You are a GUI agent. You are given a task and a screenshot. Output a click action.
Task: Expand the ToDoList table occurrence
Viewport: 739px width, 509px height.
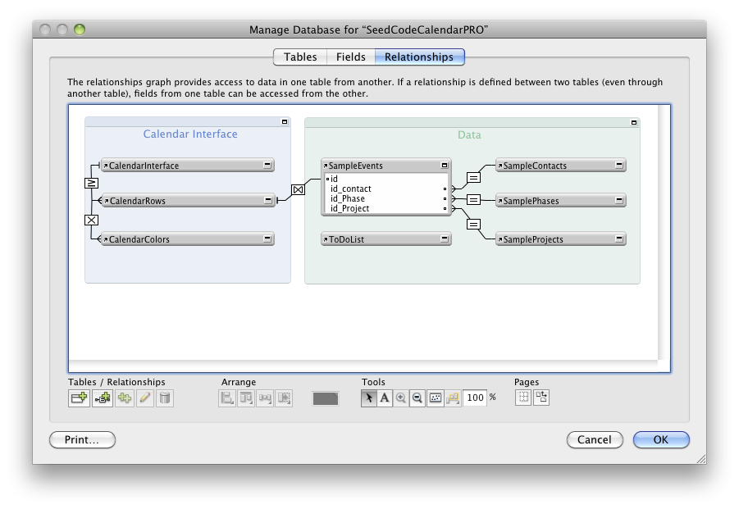tap(444, 239)
